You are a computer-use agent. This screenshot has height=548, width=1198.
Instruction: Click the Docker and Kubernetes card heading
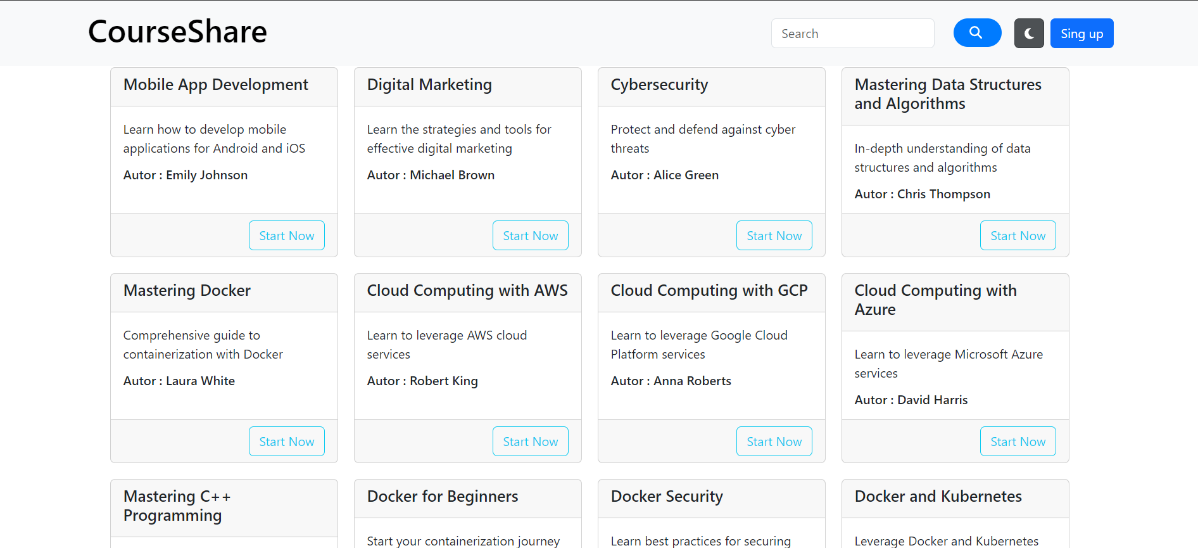pos(938,496)
